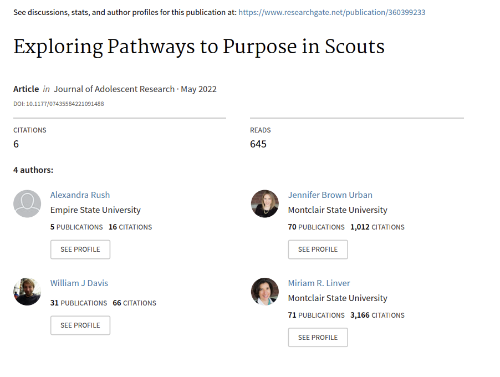Click William J Davis's profile photo
This screenshot has width=500, height=377.
click(27, 292)
